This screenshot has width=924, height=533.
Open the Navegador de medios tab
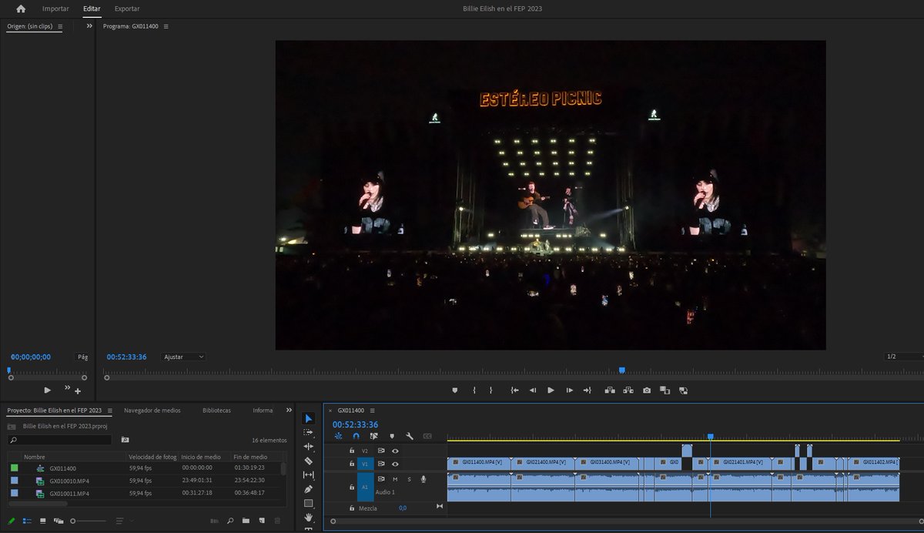pyautogui.click(x=152, y=411)
